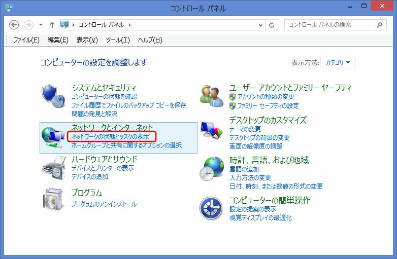This screenshot has width=397, height=259.
Task: Click the Clock, Language, Region globe icon
Action: (x=212, y=169)
